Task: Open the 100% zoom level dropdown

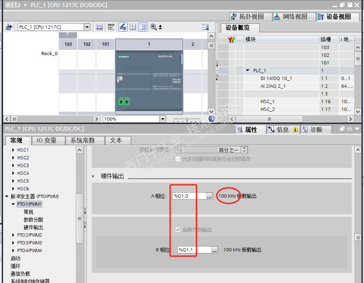Action: 163,119
